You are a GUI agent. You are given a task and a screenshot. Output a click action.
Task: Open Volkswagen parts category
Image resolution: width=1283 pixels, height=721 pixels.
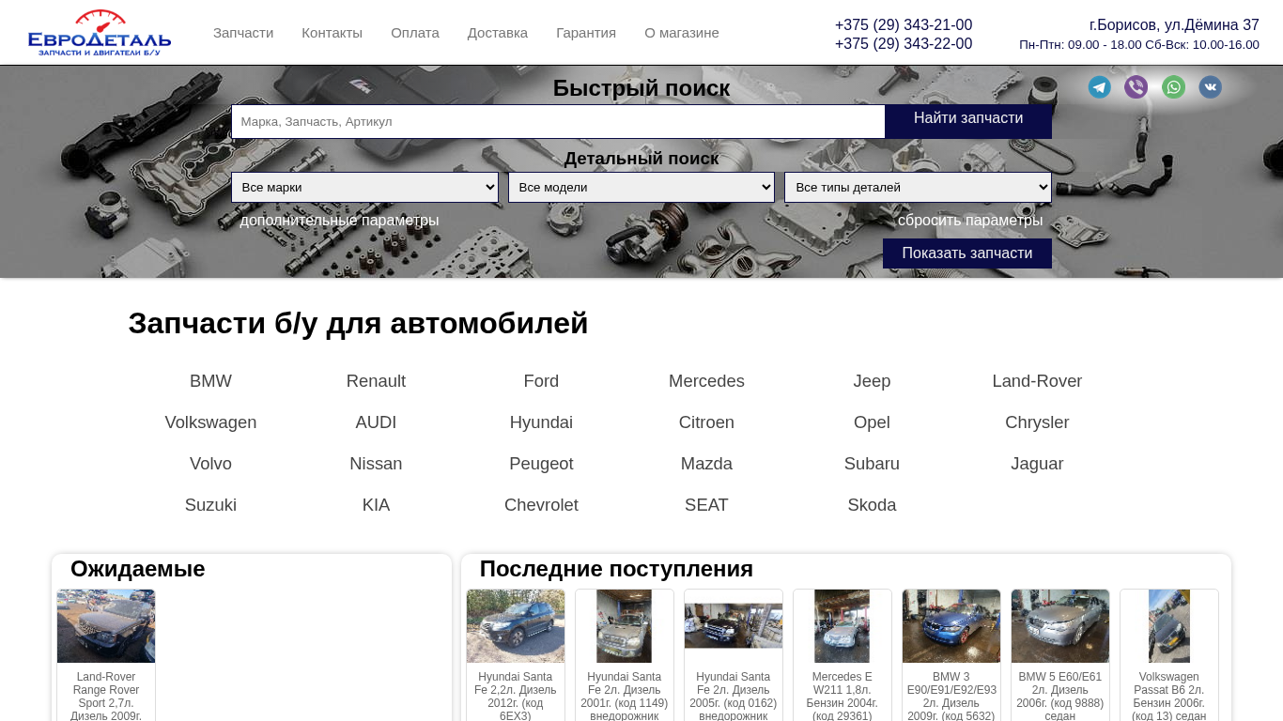[210, 422]
